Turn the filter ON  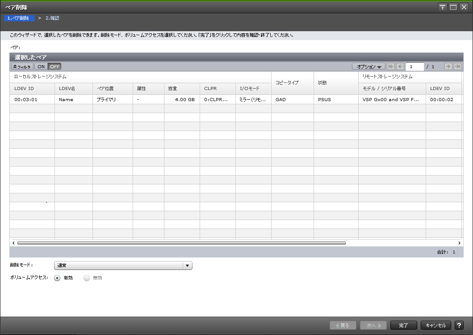(x=42, y=66)
